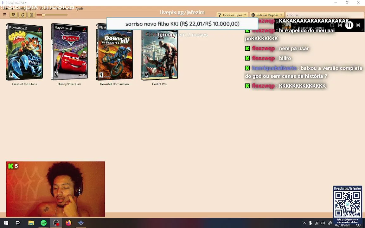The image size is (365, 228).
Task: Open the Ferramentas menu
Action: (x=64, y=9)
